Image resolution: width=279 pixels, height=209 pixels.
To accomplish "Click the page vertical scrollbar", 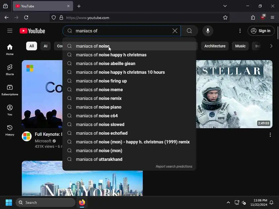I will tap(278, 33).
